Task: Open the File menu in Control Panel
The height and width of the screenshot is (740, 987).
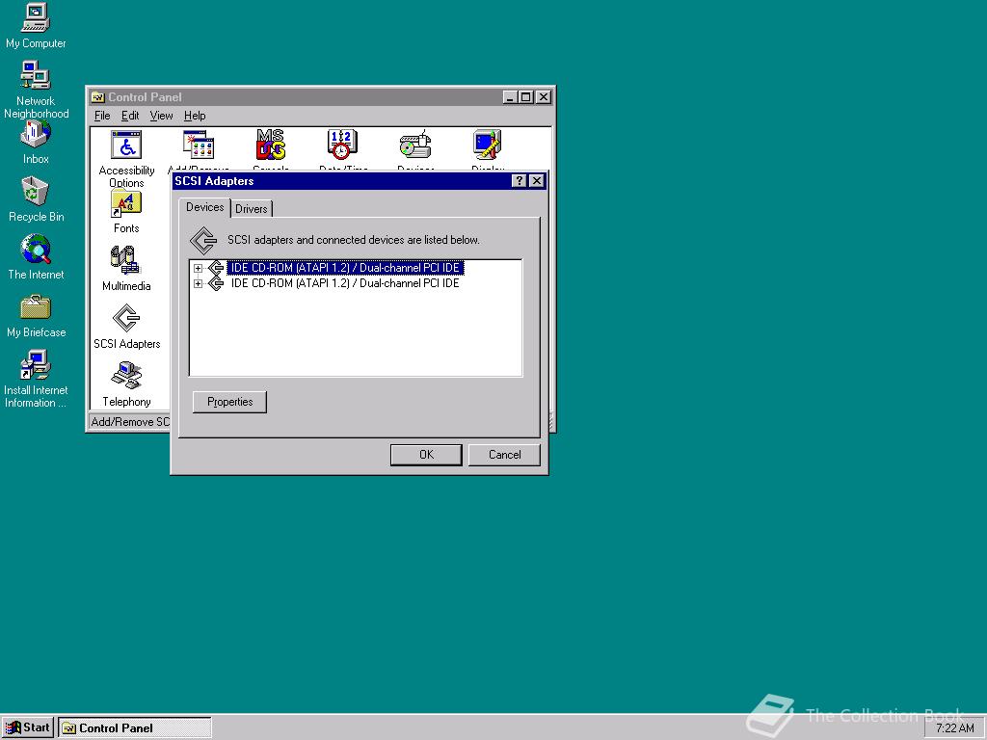Action: click(x=102, y=116)
